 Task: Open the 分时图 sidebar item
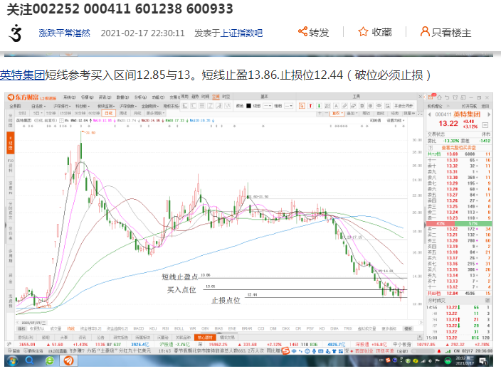tap(10, 121)
